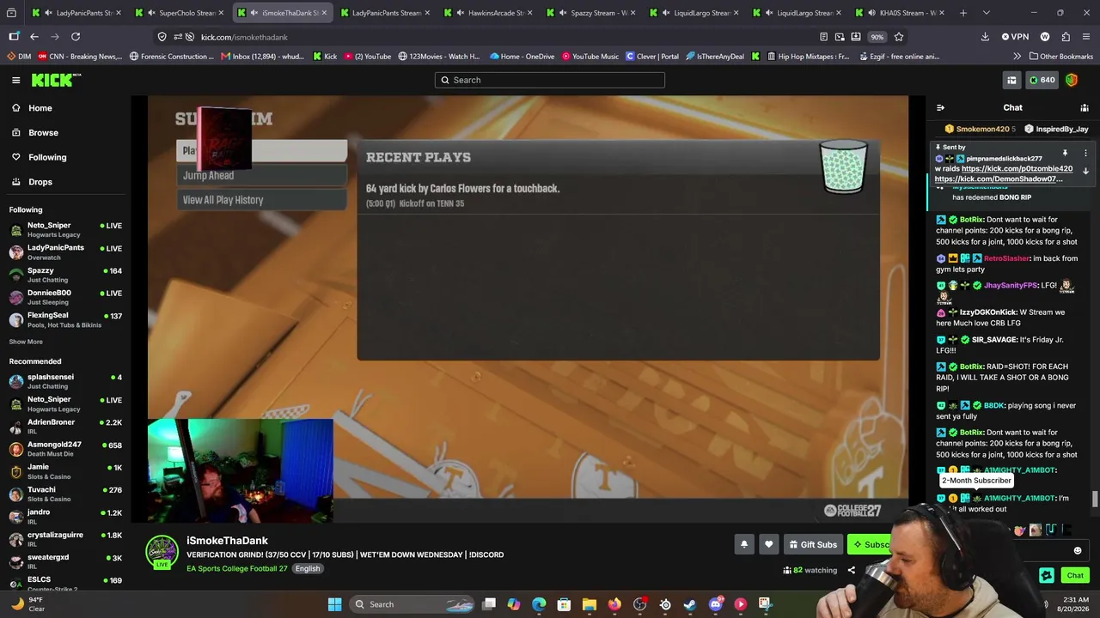
Task: Open Discord from taskbar
Action: 715,604
